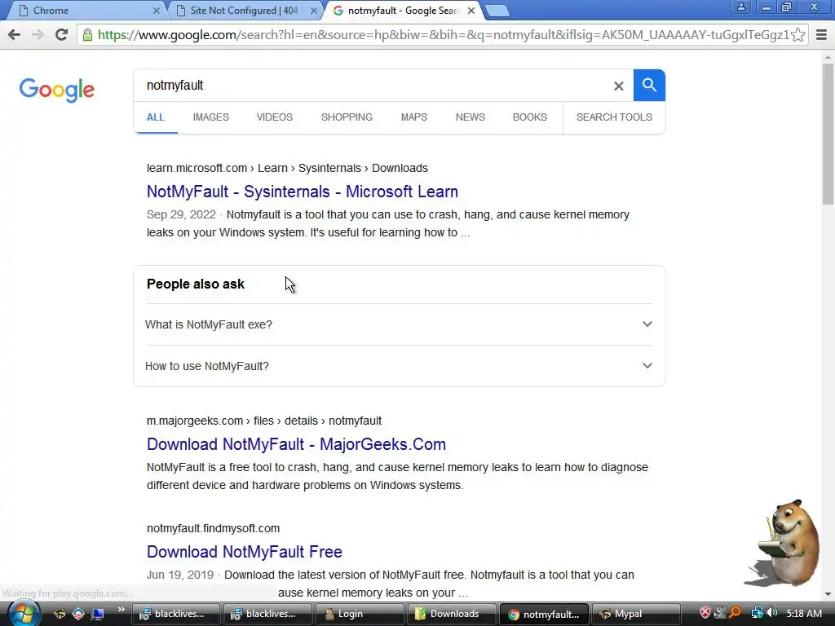Open the Chrome hamburger menu
This screenshot has width=835, height=626.
[821, 35]
